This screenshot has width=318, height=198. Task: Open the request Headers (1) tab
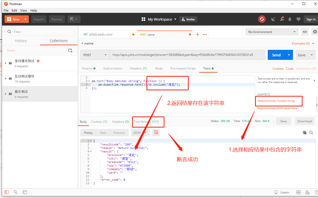[138, 68]
